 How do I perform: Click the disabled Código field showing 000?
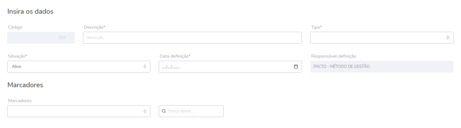[41, 38]
